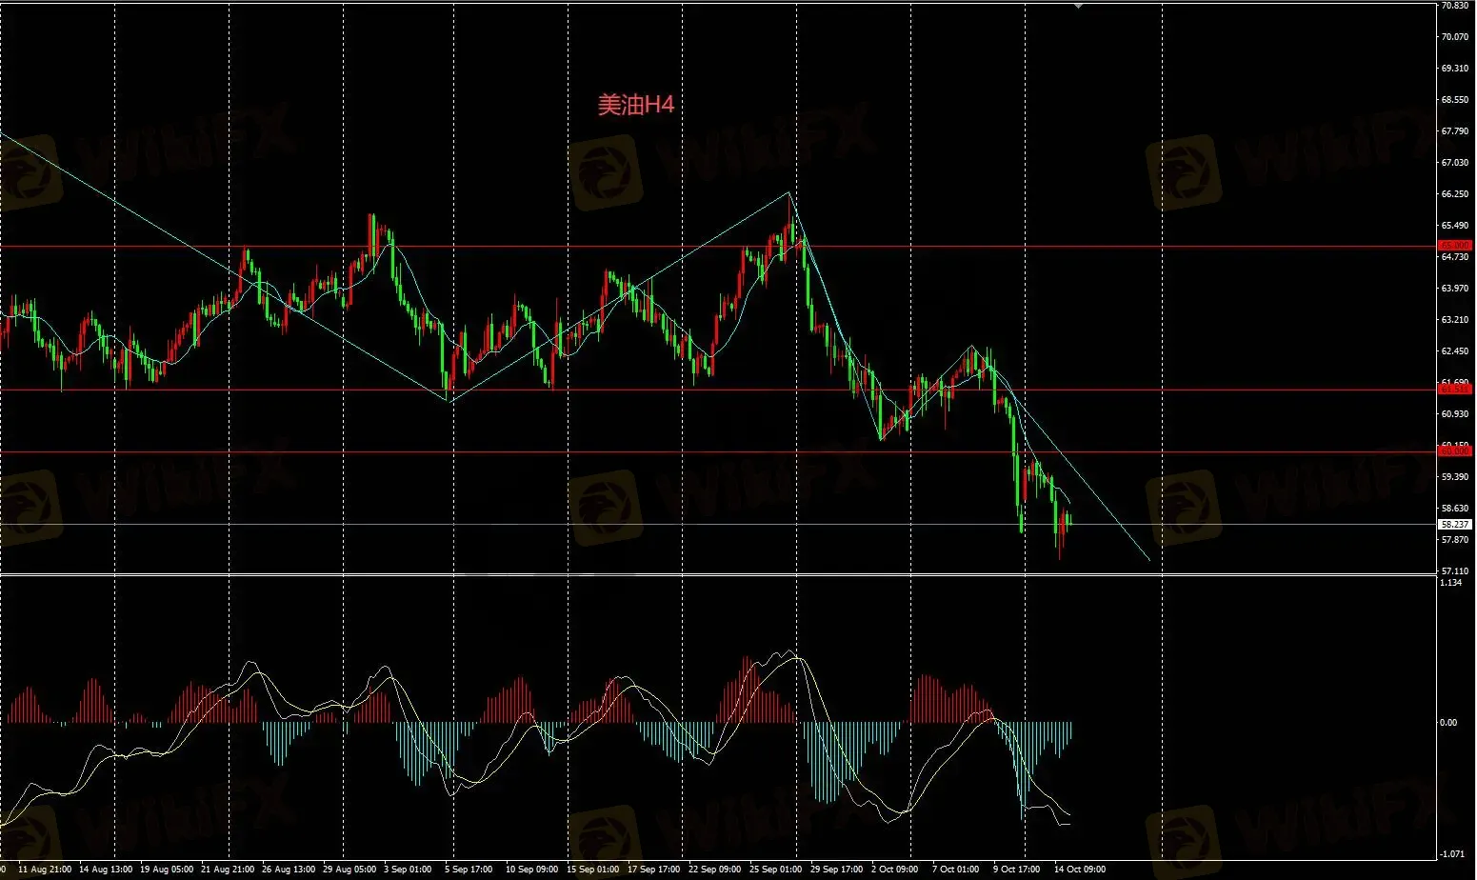Image resolution: width=1477 pixels, height=880 pixels.
Task: Click the 14 Aug 13:00 time label
Action: (106, 870)
